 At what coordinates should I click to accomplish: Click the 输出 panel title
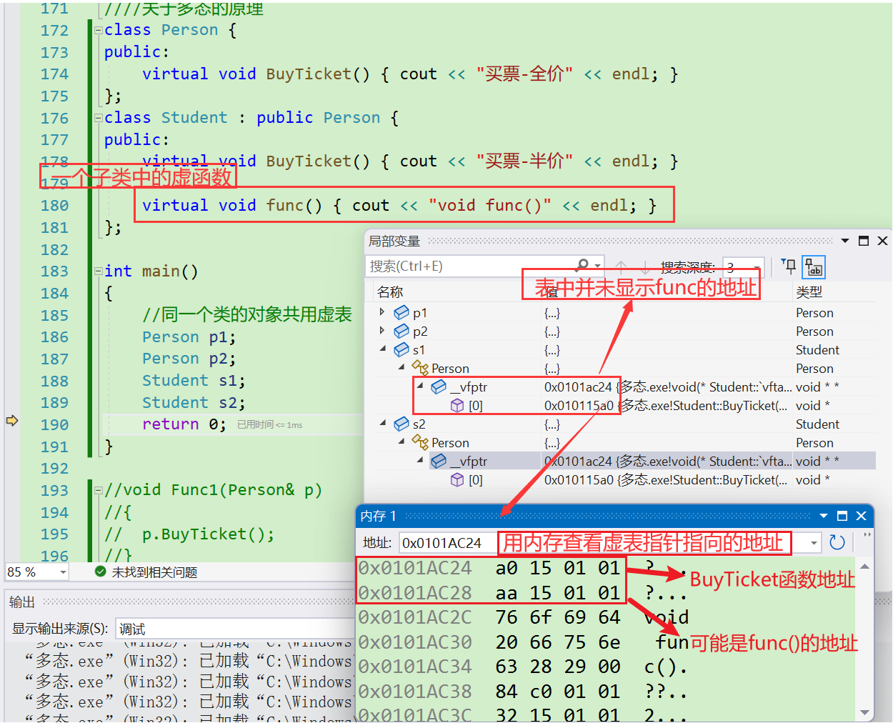point(22,602)
